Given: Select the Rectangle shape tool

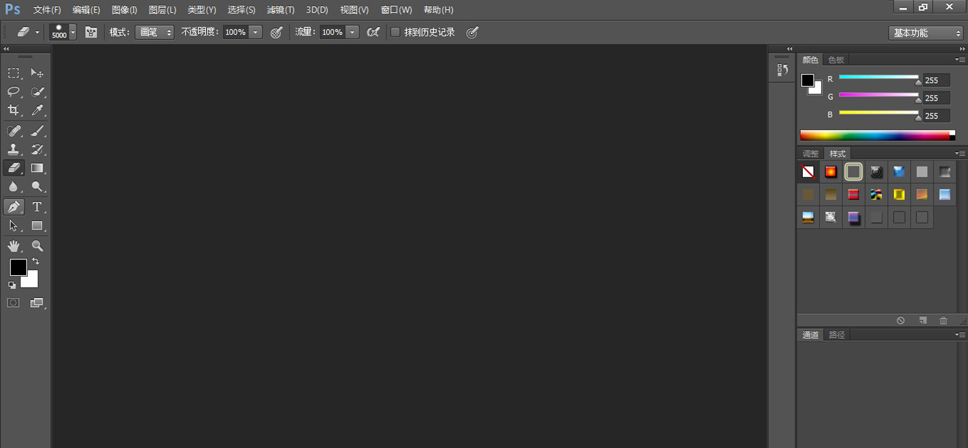Looking at the screenshot, I should pos(37,226).
